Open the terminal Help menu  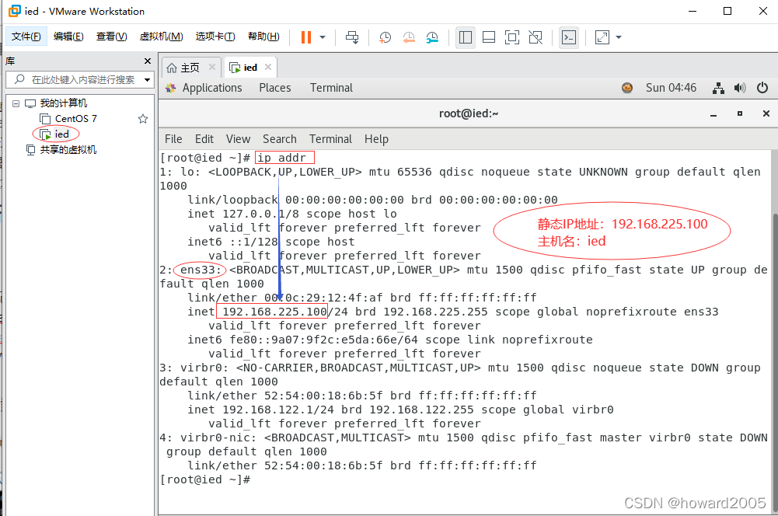point(376,139)
